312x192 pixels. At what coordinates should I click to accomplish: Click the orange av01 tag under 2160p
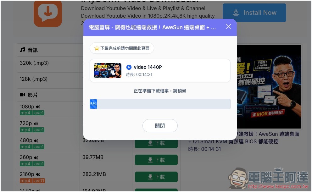pyautogui.click(x=39, y=181)
